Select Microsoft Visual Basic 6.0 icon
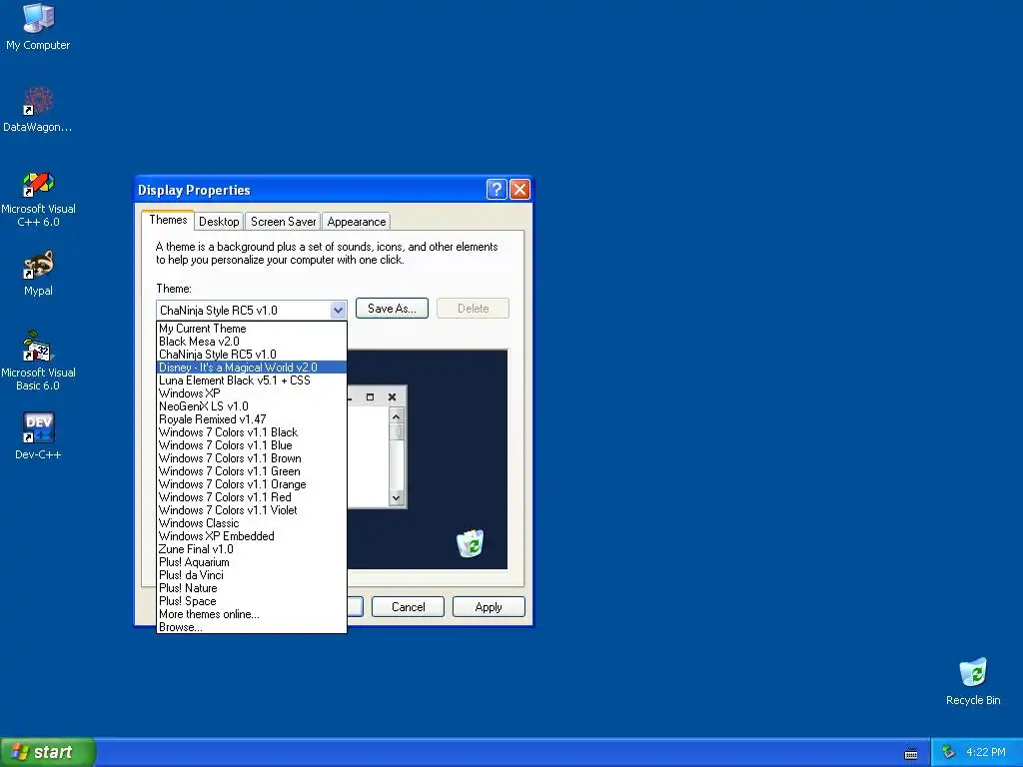 point(38,361)
